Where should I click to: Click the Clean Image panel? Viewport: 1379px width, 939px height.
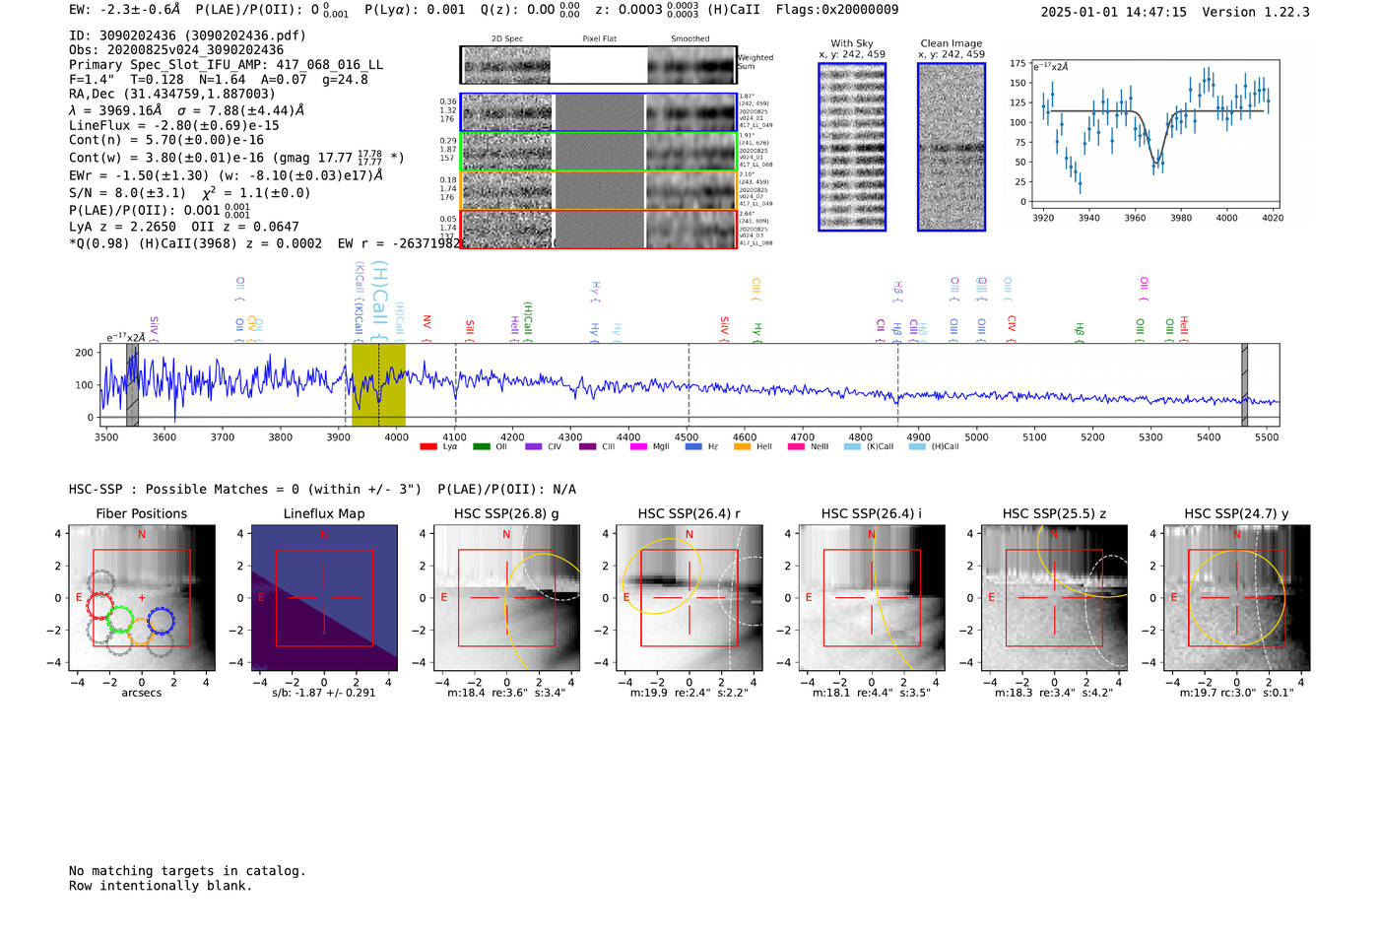coord(952,147)
